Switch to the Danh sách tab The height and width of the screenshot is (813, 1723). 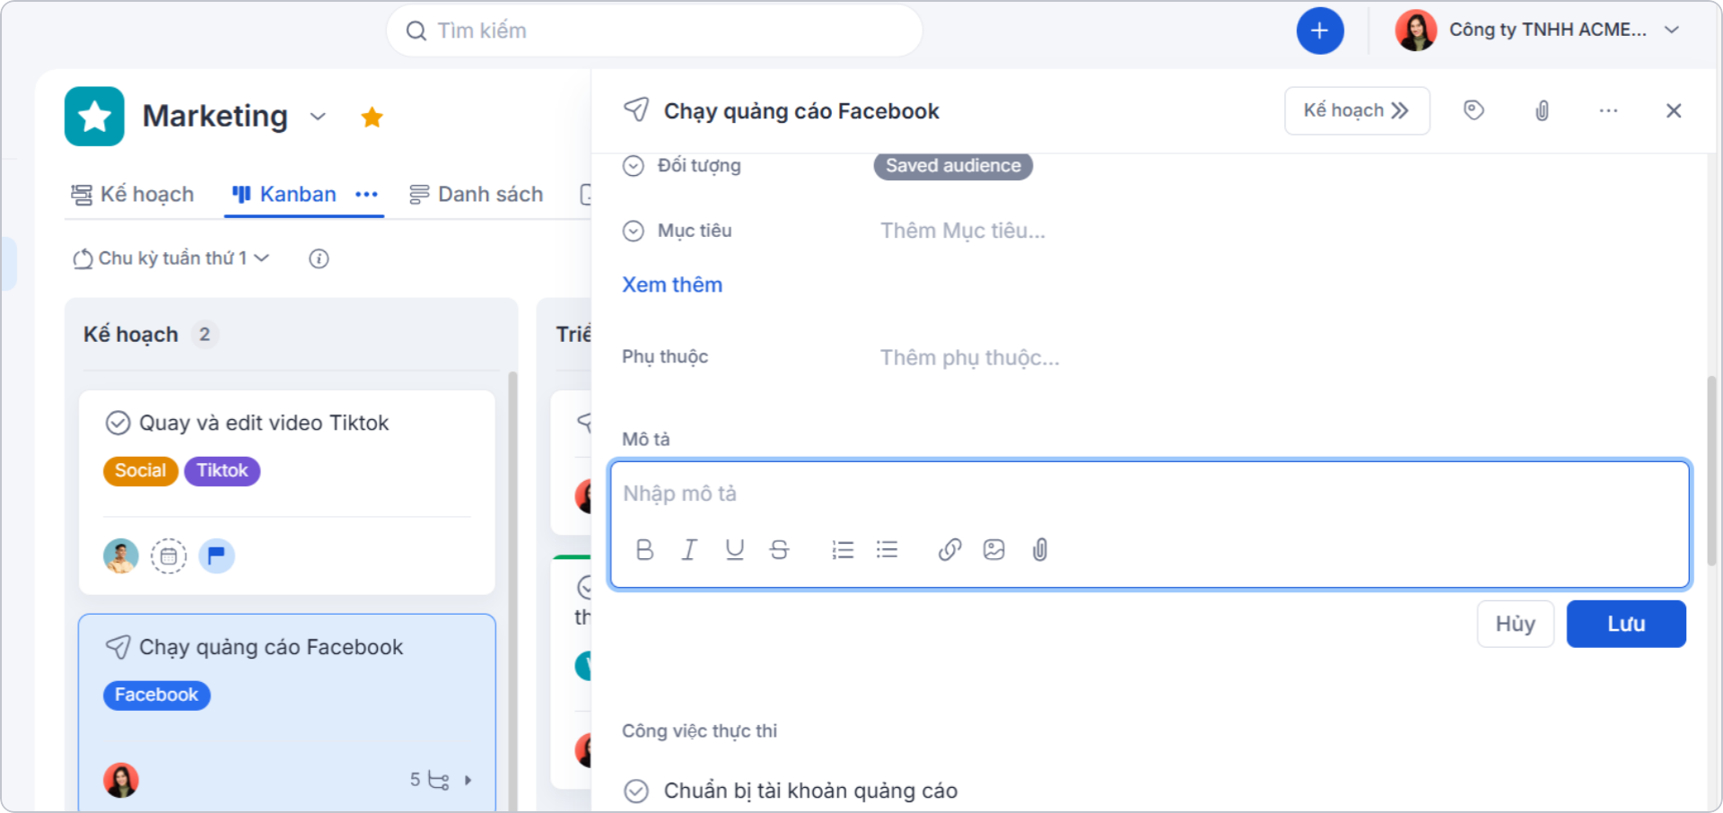click(x=476, y=194)
